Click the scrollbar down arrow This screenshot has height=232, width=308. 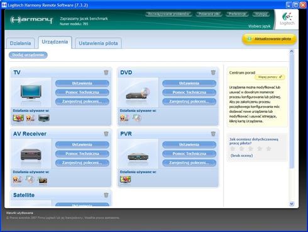(x=292, y=204)
